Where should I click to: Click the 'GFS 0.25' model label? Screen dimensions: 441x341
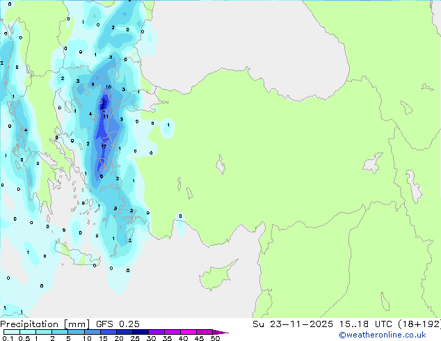(118, 324)
